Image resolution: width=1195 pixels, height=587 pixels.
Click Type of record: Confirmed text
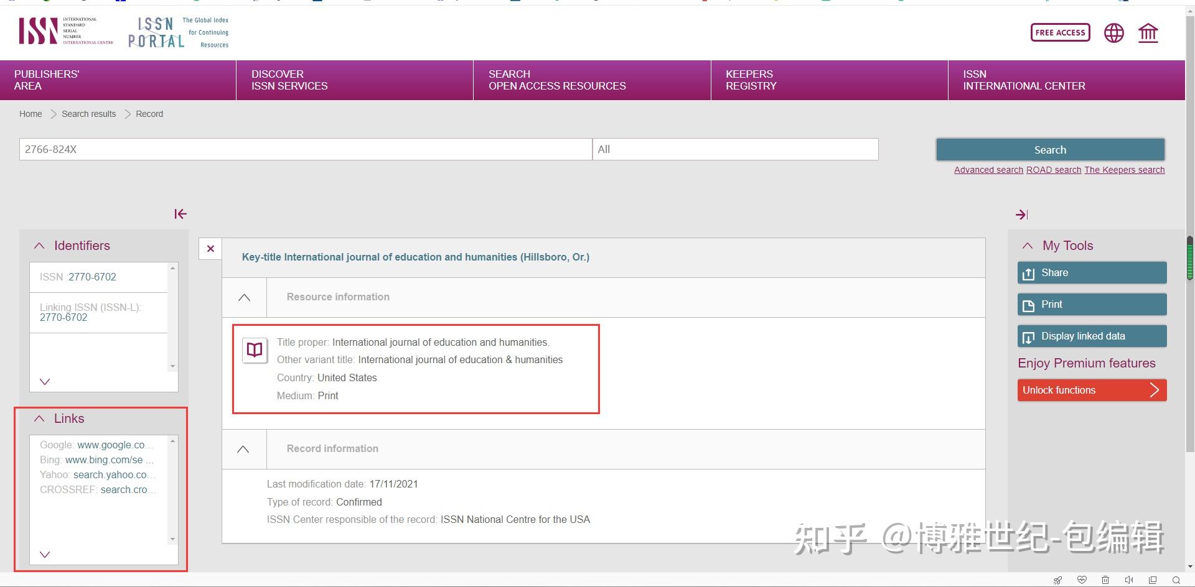pyautogui.click(x=324, y=502)
